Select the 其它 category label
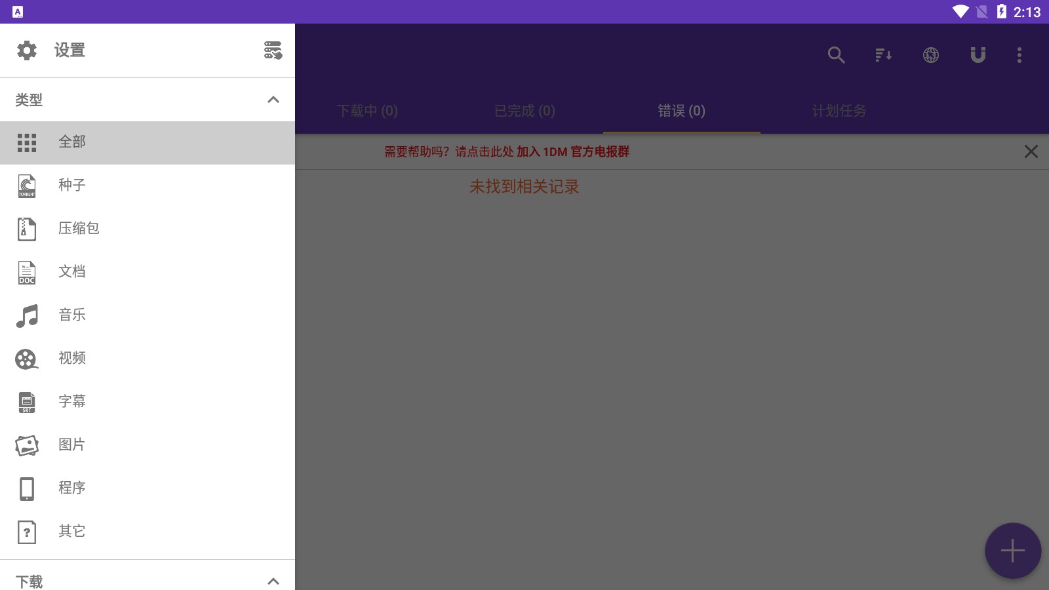1049x590 pixels. 72,532
